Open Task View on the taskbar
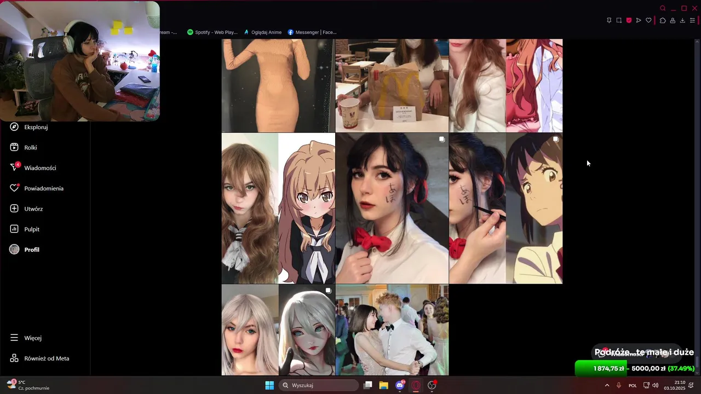Viewport: 701px width, 394px height. pos(368,385)
